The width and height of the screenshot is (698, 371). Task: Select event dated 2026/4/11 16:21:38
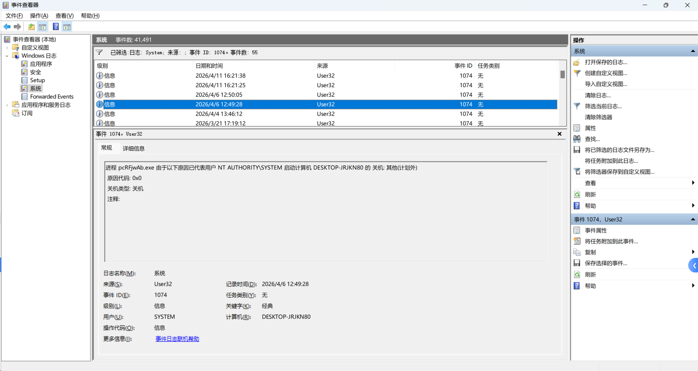pos(326,76)
